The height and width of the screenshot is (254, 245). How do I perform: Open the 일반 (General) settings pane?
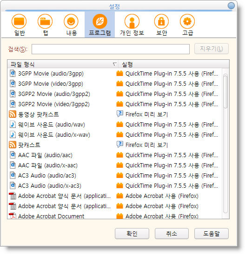coord(19,25)
